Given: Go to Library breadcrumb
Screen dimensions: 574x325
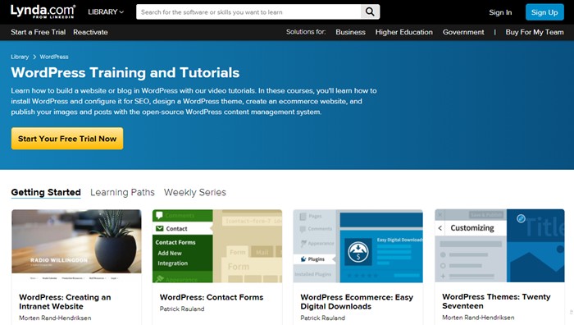Looking at the screenshot, I should 20,57.
